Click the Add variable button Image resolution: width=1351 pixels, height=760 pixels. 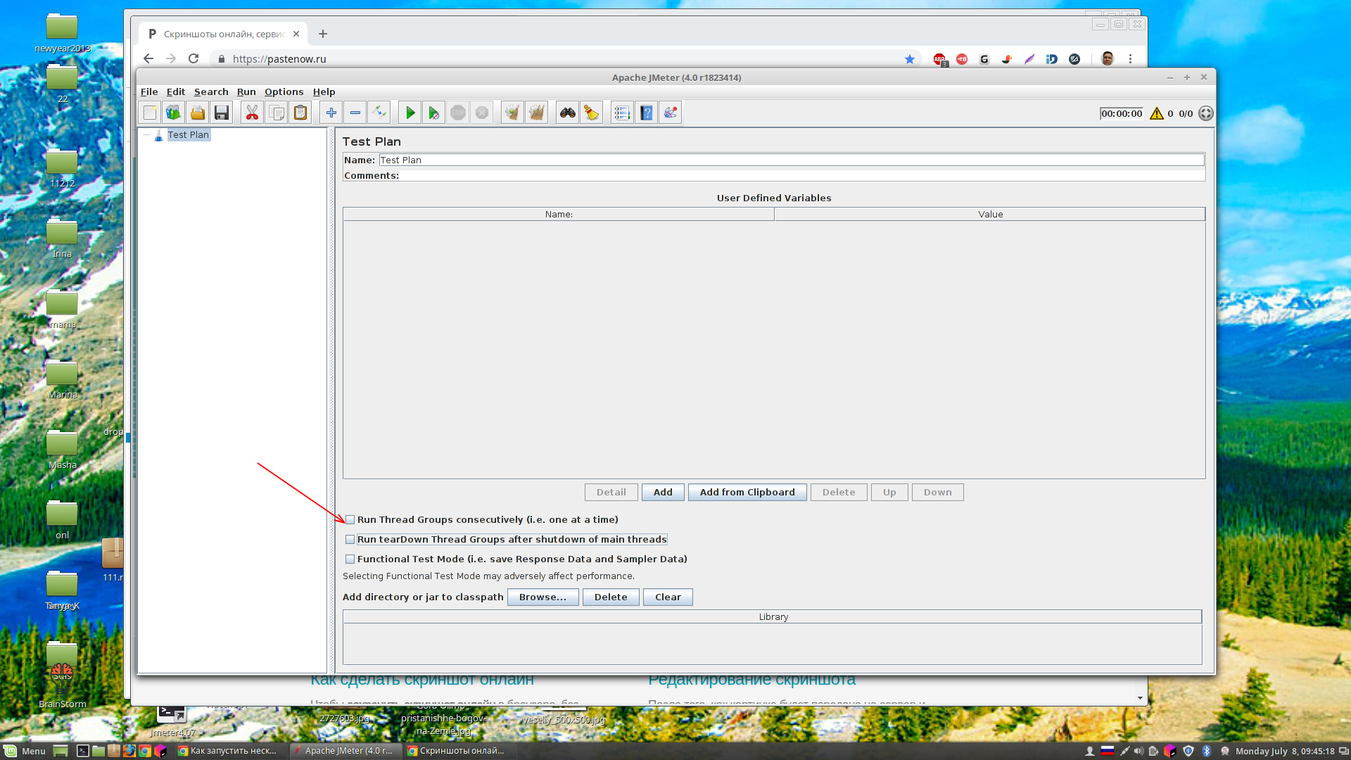(663, 493)
